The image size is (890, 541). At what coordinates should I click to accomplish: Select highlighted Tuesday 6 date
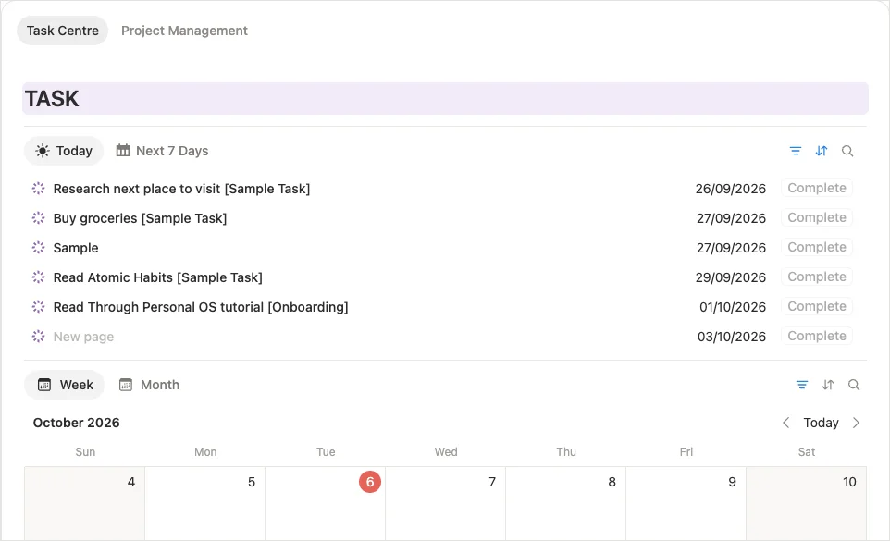click(369, 482)
